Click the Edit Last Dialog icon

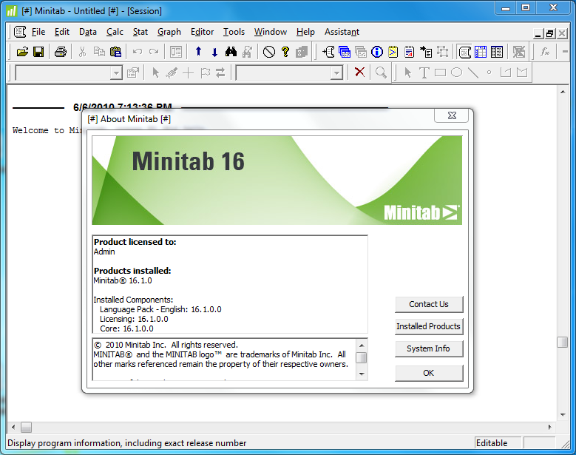tap(176, 52)
